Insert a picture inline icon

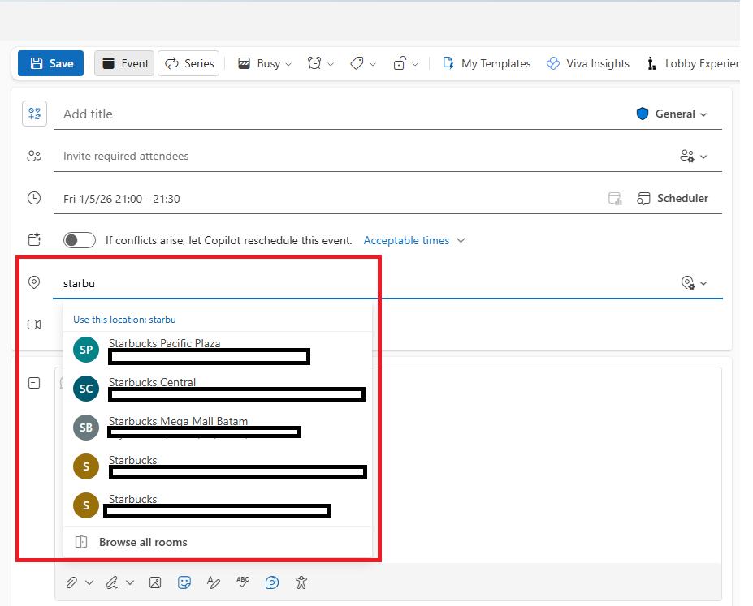(x=155, y=582)
